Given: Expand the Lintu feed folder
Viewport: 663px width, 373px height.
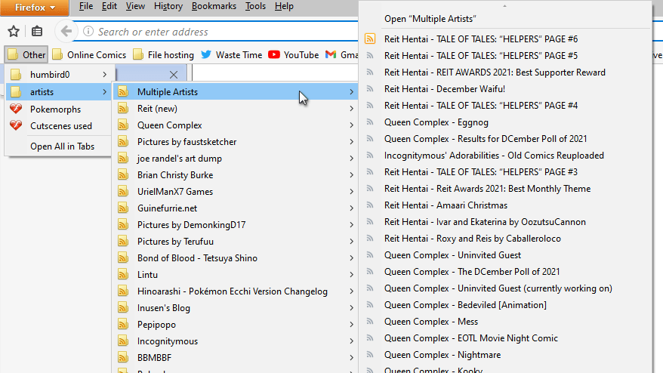Looking at the screenshot, I should [x=147, y=275].
